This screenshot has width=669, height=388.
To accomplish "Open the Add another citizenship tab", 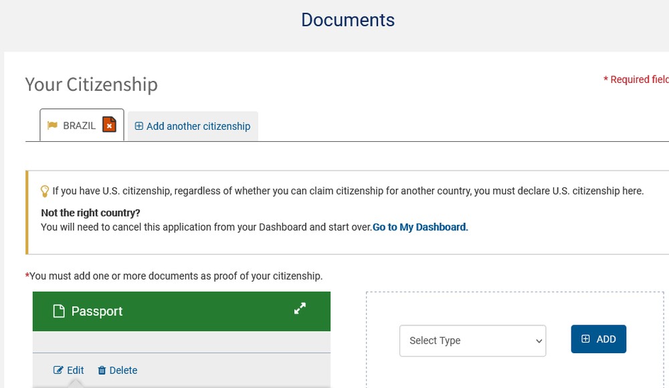I will point(193,126).
